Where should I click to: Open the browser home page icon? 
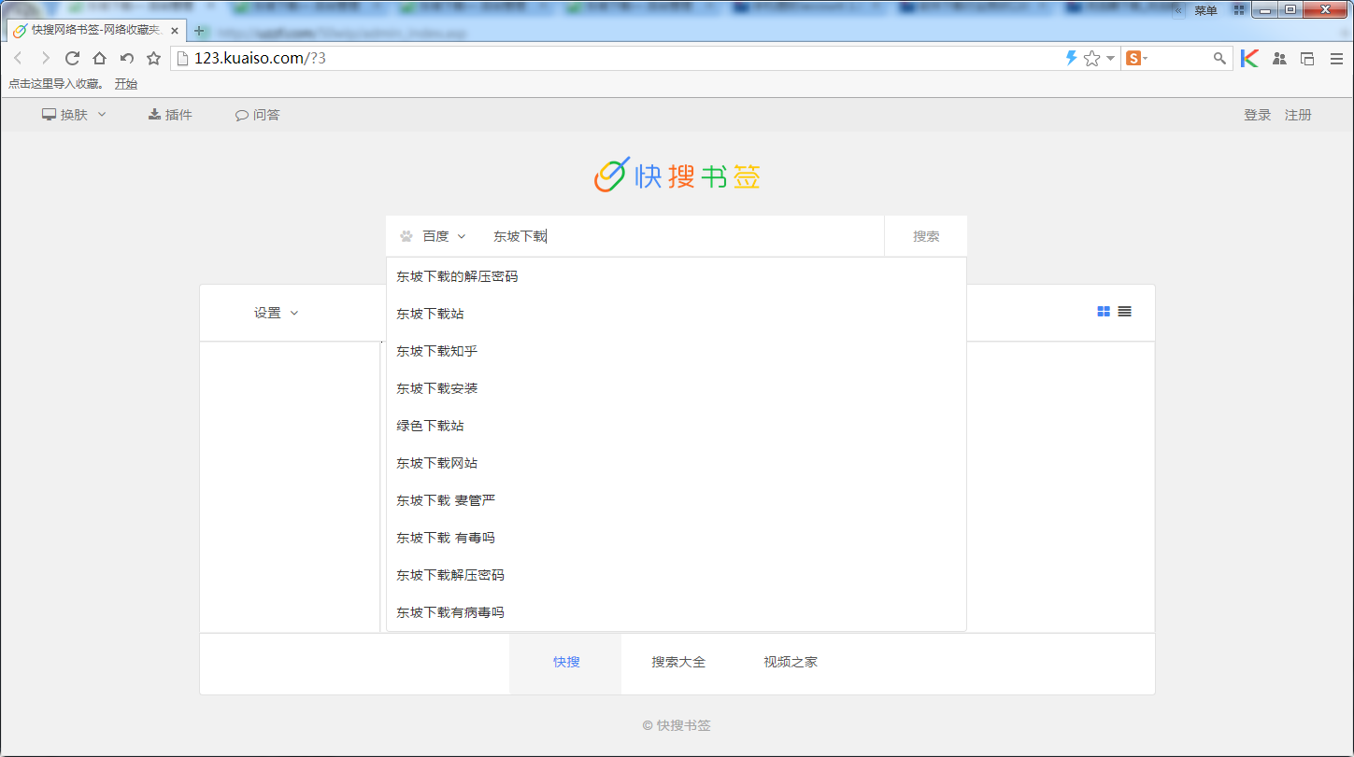coord(99,58)
